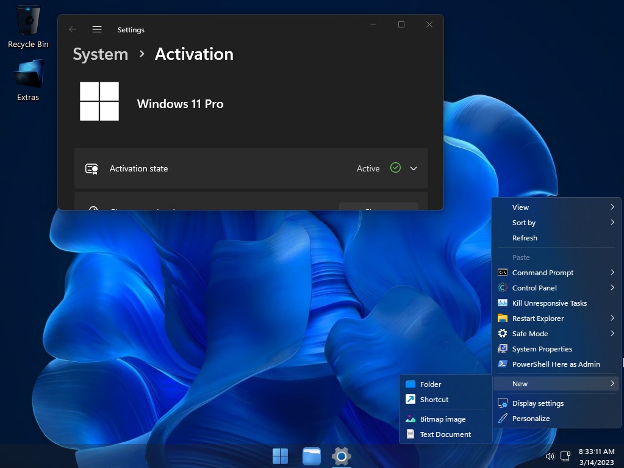Choose Kill Unresponsive Tasks menu entry
The height and width of the screenshot is (468, 624).
[556, 303]
